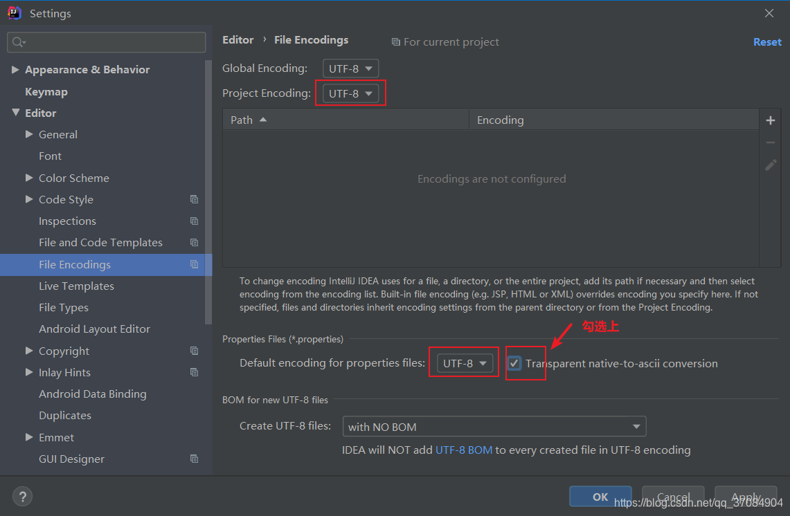This screenshot has height=516, width=790.
Task: Collapse the Editor tree section
Action: (x=16, y=113)
